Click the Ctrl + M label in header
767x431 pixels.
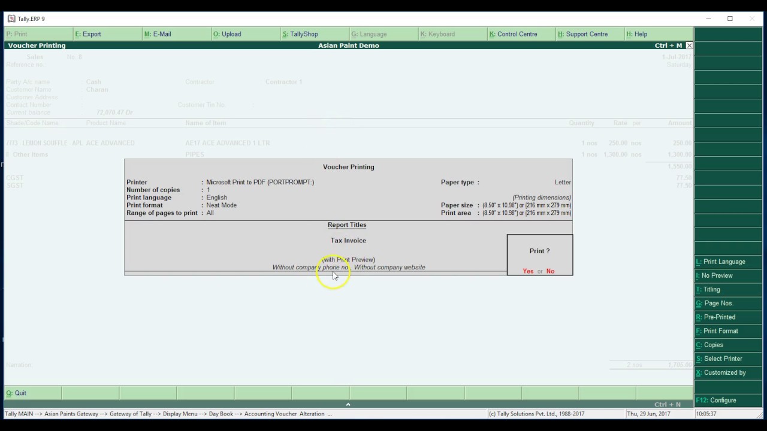[x=668, y=45]
